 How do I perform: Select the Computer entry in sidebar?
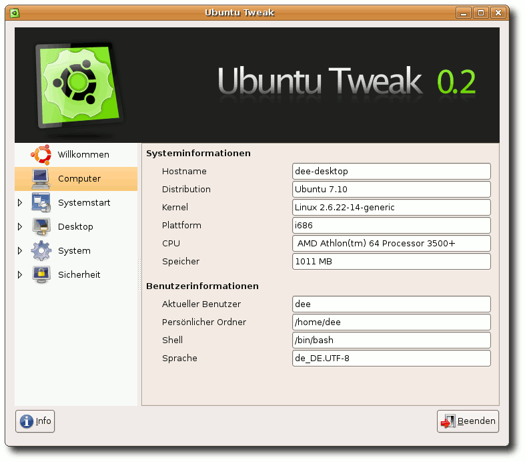click(76, 179)
